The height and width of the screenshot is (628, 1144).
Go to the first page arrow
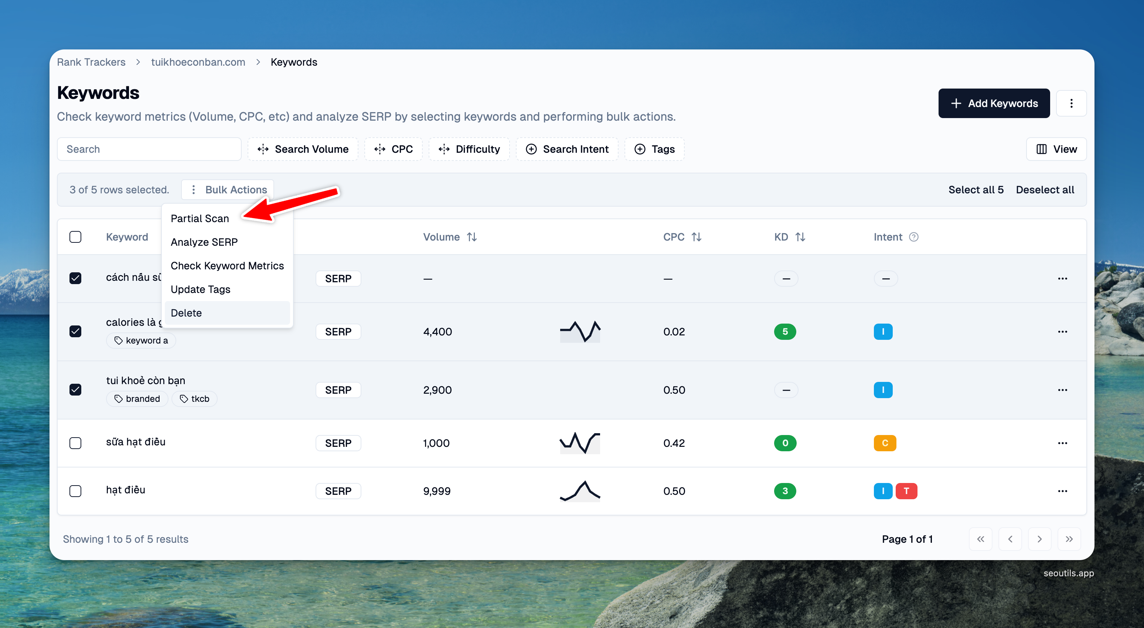(980, 539)
